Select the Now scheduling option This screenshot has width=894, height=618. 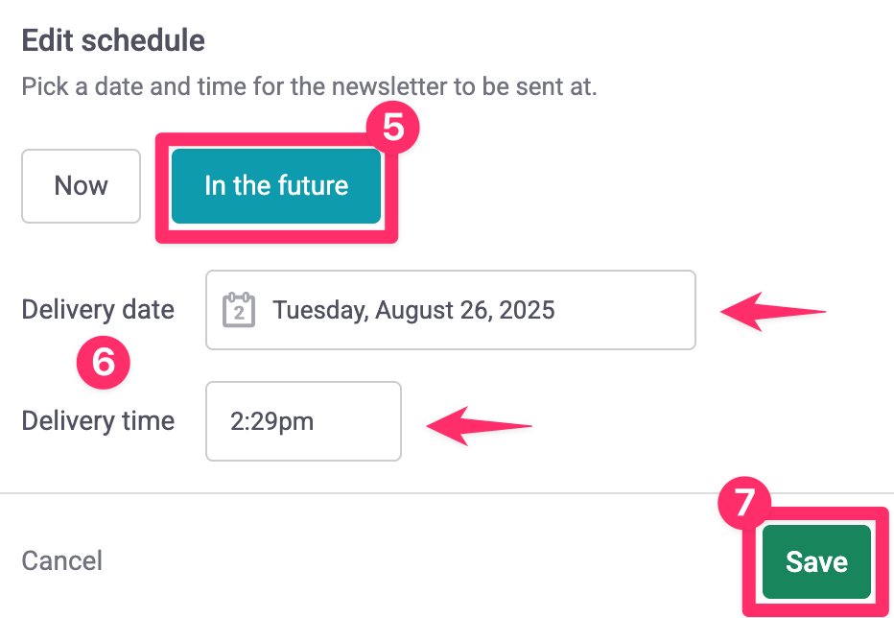click(82, 185)
